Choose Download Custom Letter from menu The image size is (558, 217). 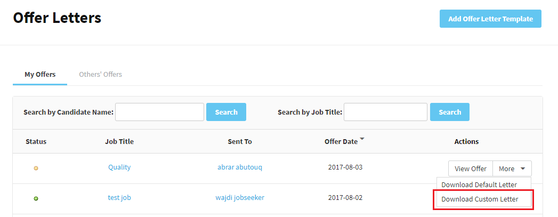click(479, 199)
